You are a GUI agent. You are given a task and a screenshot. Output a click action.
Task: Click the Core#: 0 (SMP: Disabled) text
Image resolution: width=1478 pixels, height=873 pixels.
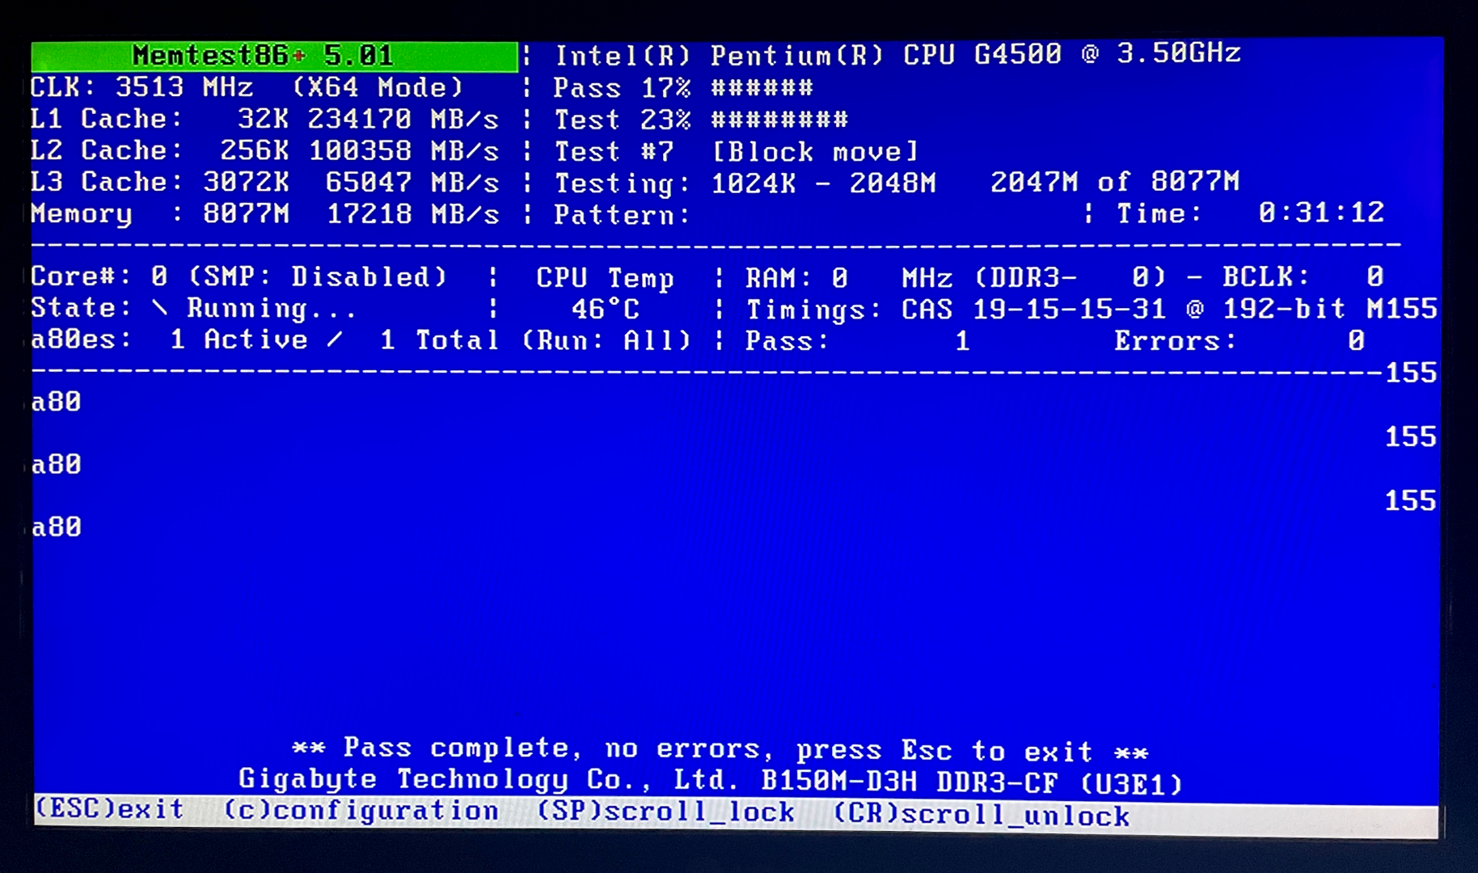tap(239, 276)
